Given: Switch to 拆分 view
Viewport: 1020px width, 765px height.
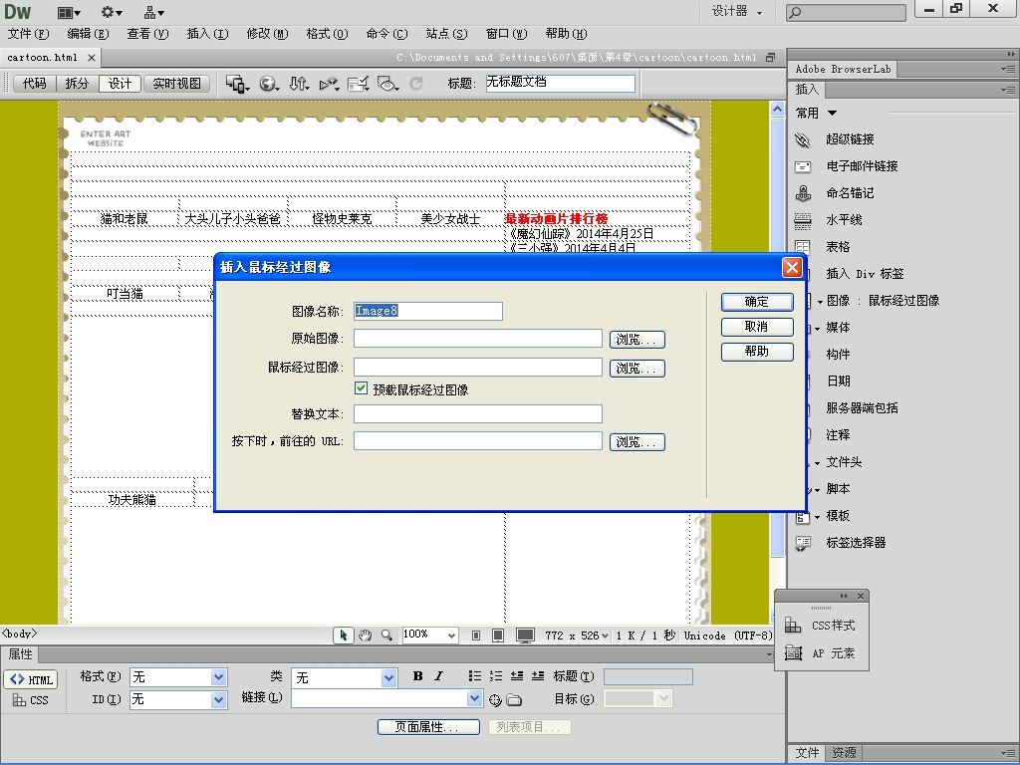Looking at the screenshot, I should click(x=77, y=84).
